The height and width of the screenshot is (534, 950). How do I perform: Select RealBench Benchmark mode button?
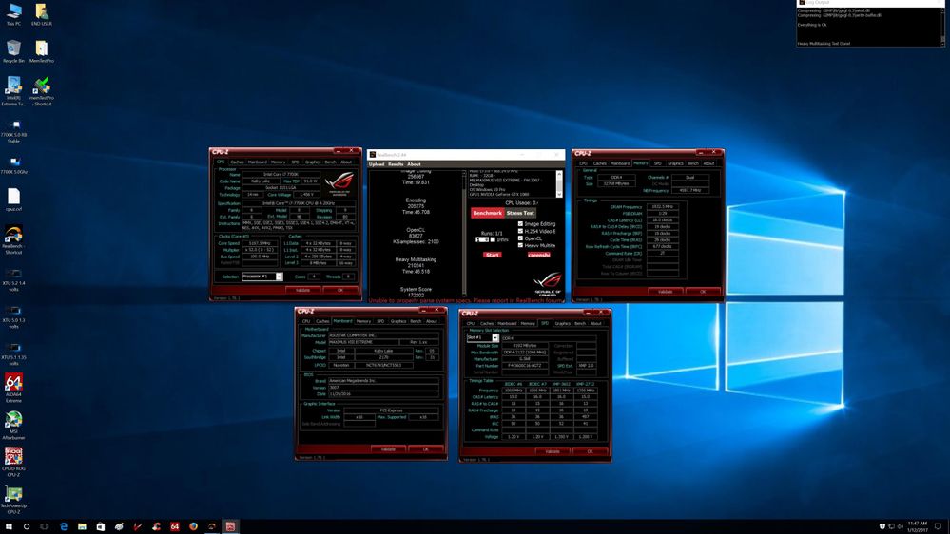coord(487,213)
